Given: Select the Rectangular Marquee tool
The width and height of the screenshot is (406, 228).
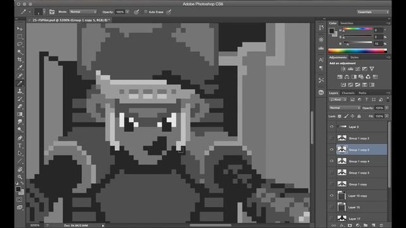Looking at the screenshot, I should click(20, 37).
